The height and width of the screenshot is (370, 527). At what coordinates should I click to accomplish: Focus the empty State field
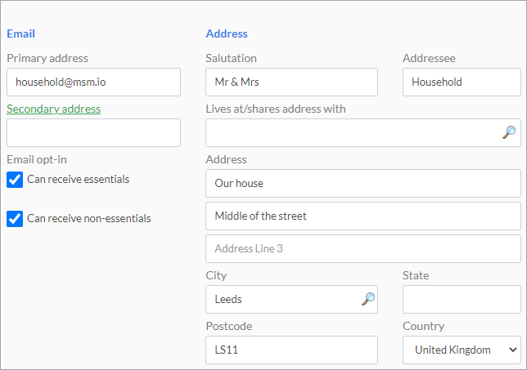(462, 299)
